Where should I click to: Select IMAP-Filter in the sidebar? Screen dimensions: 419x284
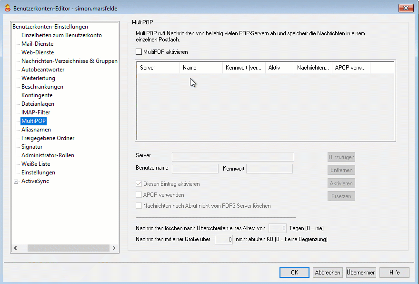pos(36,112)
